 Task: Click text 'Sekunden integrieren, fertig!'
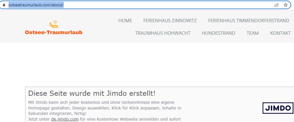pyautogui.click(x=57, y=113)
